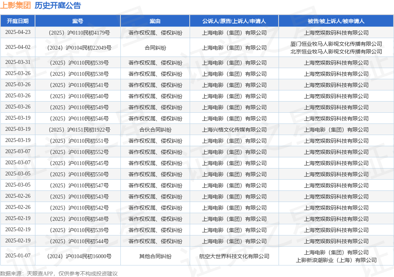
Task: Select the 案由 column header
Action: pos(155,21)
